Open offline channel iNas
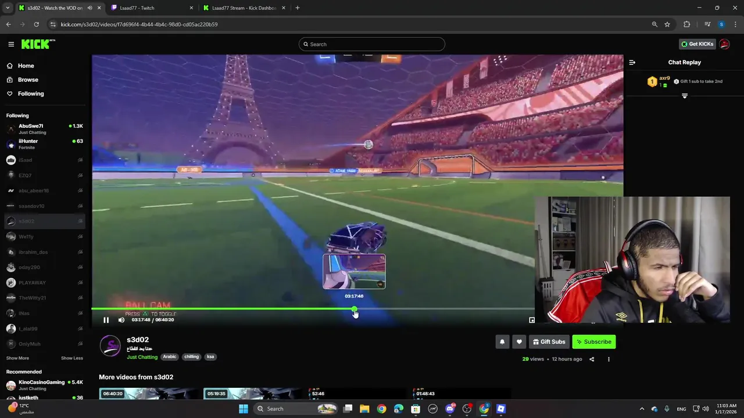The width and height of the screenshot is (744, 418). coord(45,313)
